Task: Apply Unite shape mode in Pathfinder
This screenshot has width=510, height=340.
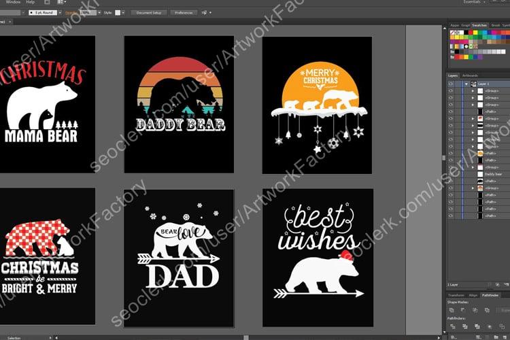Action: [452, 310]
